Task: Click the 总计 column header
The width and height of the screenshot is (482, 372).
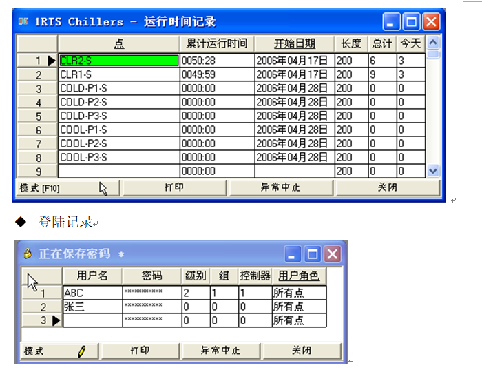Action: 382,44
